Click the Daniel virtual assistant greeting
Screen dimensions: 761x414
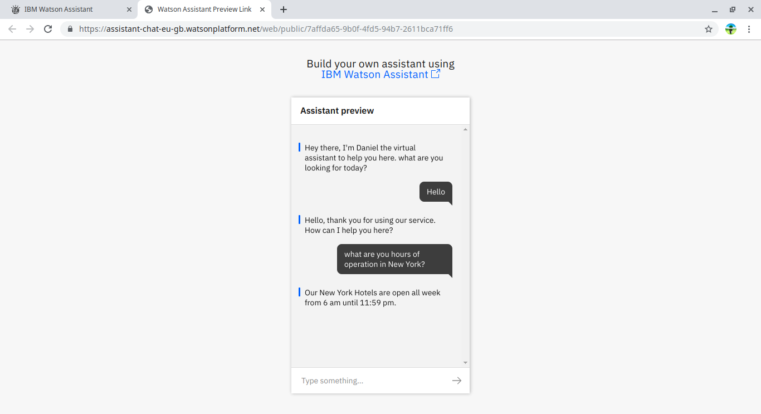(374, 158)
